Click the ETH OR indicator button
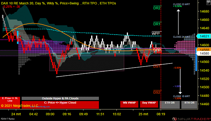Viewport: 211px width, 121px height. tap(170, 105)
